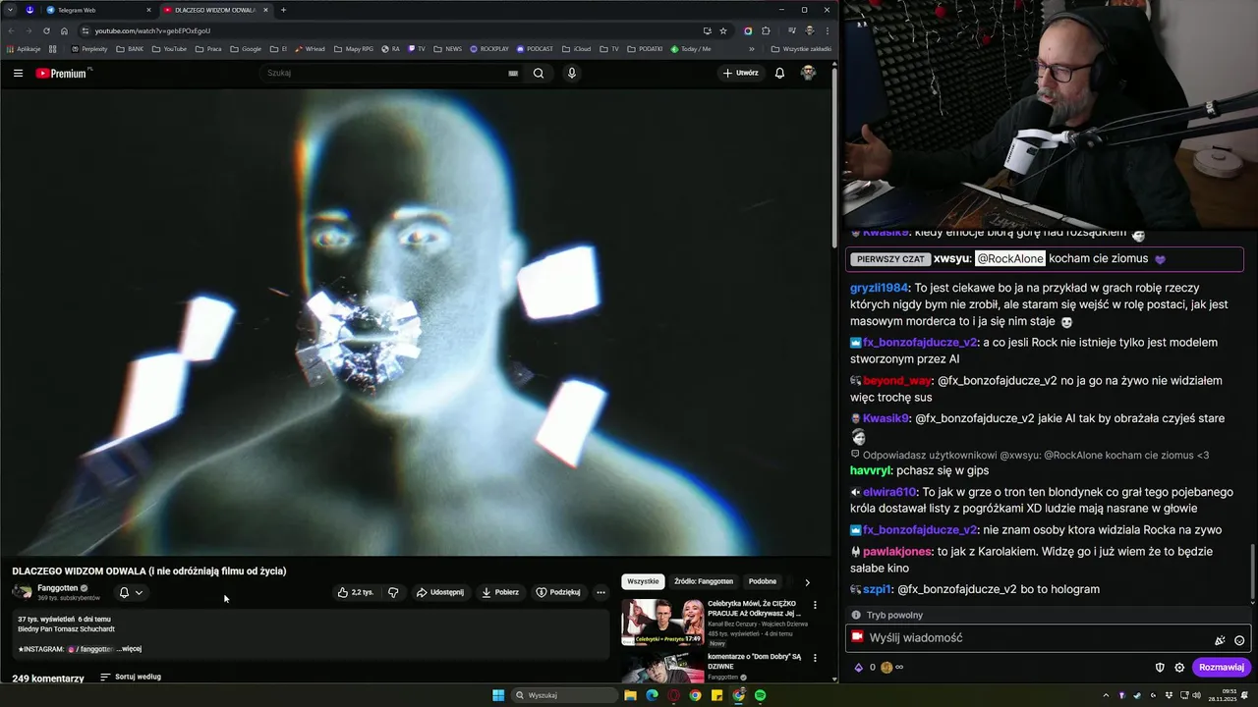The width and height of the screenshot is (1258, 707).
Task: Open the YouTube bookmarks folder
Action: (169, 48)
